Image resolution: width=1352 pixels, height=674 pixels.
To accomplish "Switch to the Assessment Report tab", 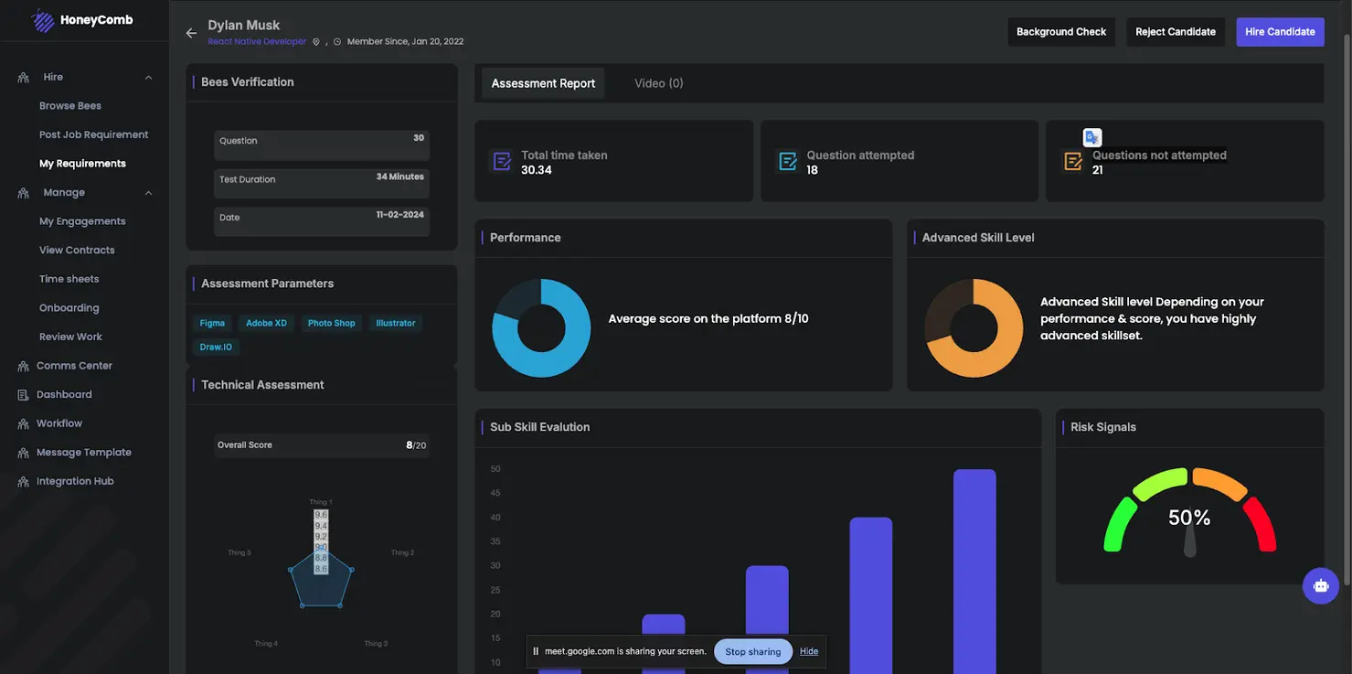I will click(543, 83).
